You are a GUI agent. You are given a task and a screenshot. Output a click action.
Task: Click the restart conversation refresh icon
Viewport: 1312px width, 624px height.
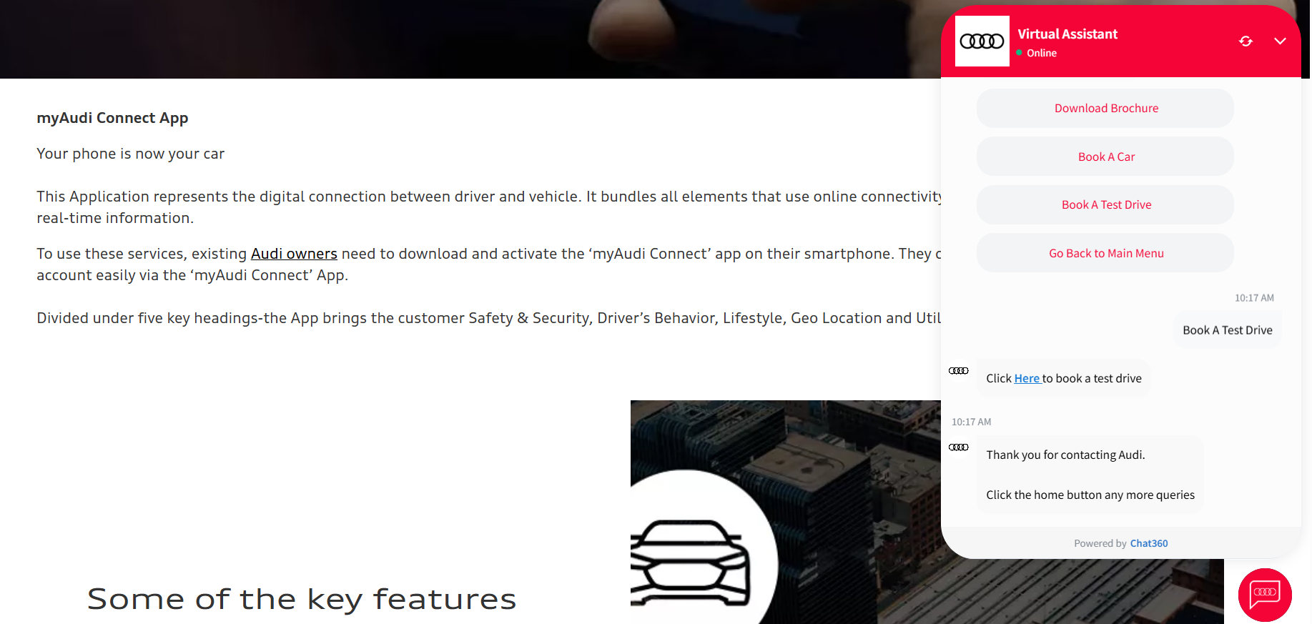(1246, 41)
